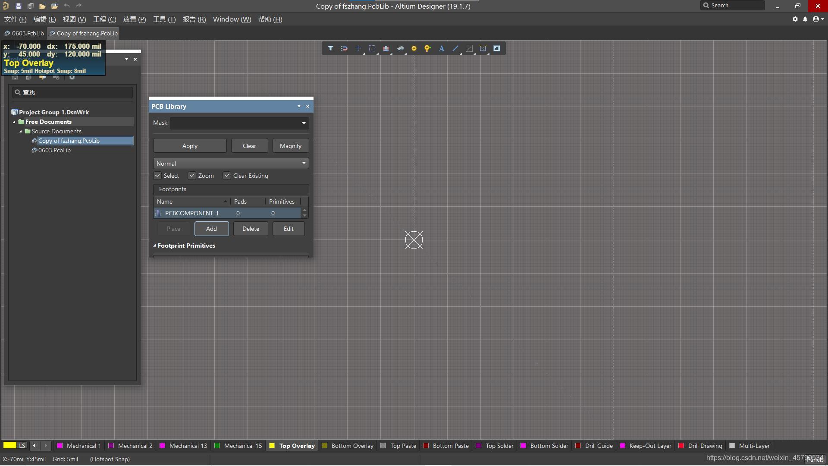
Task: Collapse the Source Documents tree node
Action: [x=21, y=132]
